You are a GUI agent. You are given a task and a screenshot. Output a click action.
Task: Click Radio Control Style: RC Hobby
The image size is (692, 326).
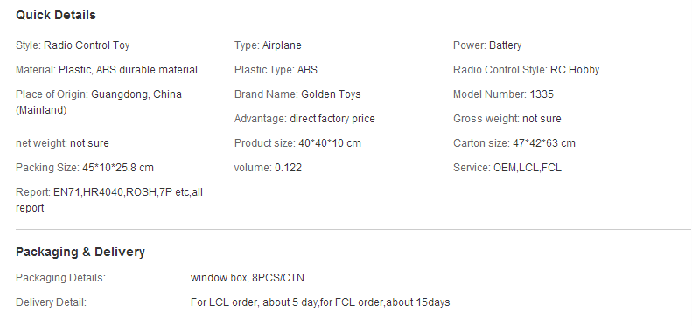tap(526, 70)
